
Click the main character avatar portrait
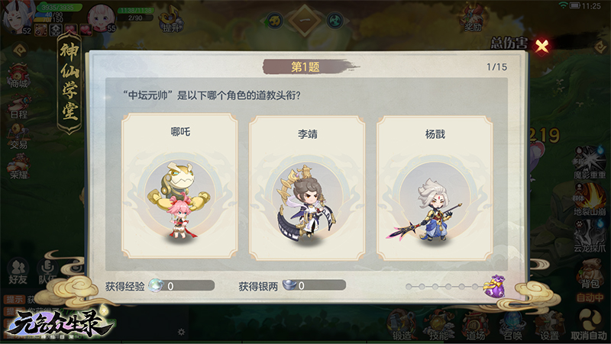16,18
